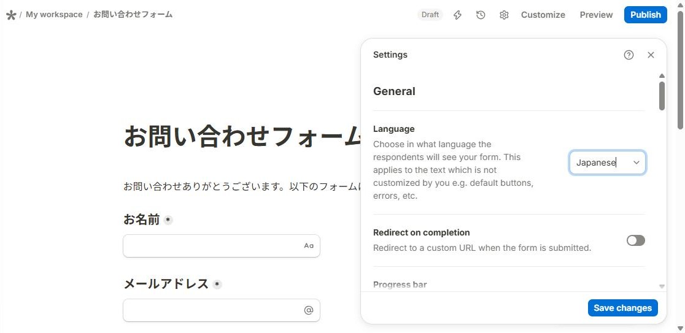This screenshot has width=685, height=333.
Task: Click the General section heading
Action: (394, 91)
